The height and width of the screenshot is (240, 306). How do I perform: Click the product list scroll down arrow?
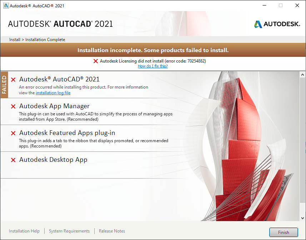pos(302,218)
